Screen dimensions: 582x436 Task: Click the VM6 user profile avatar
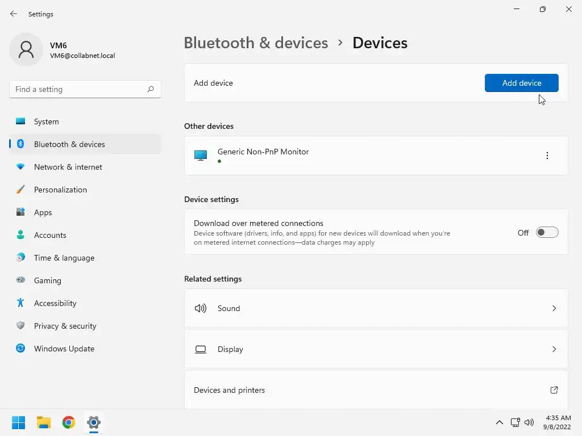click(x=26, y=50)
